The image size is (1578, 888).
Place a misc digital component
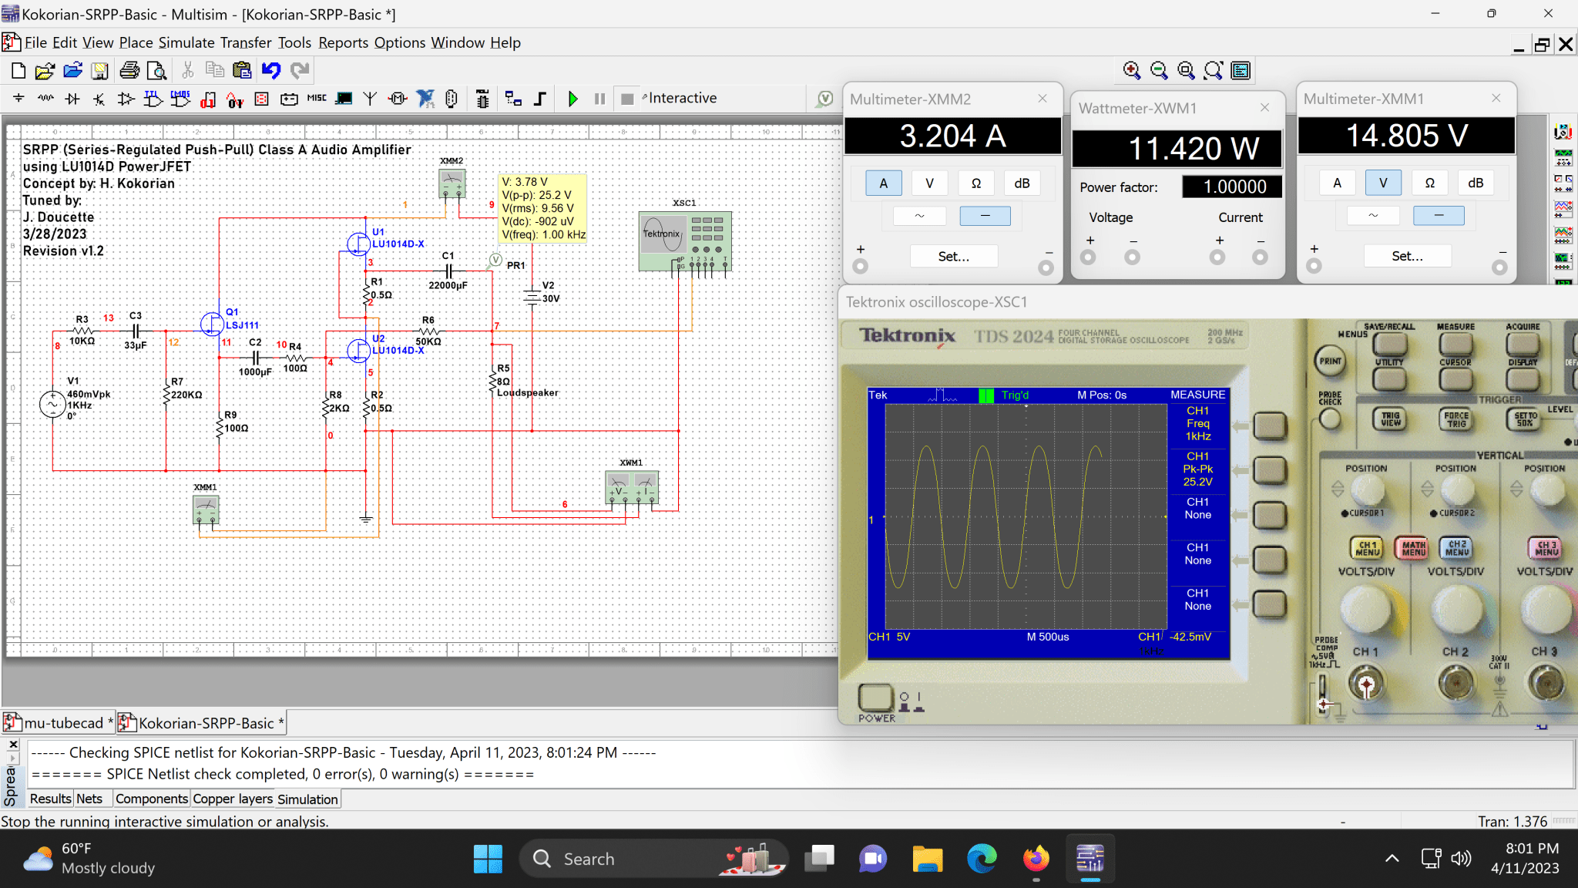point(207,99)
